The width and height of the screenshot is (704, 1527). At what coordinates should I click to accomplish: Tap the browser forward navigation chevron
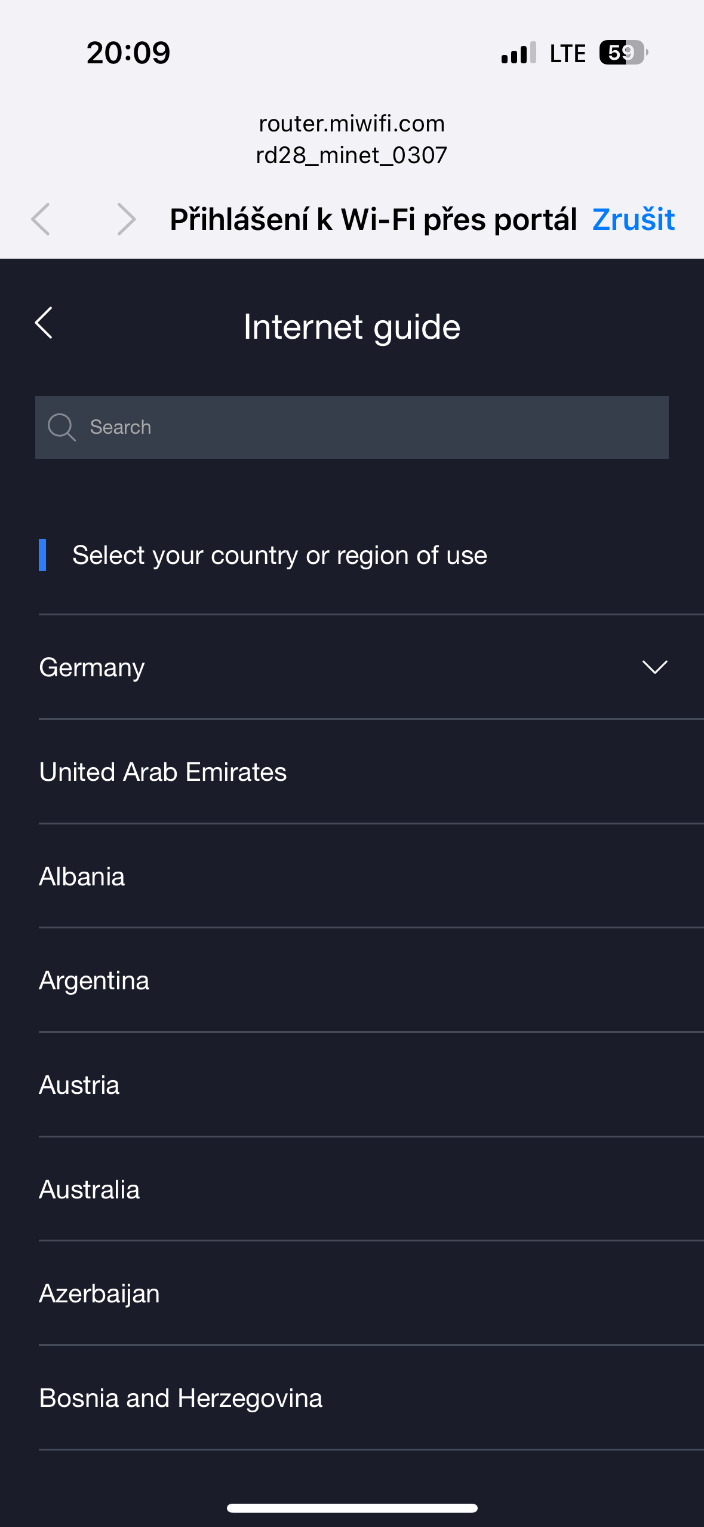pyautogui.click(x=126, y=219)
